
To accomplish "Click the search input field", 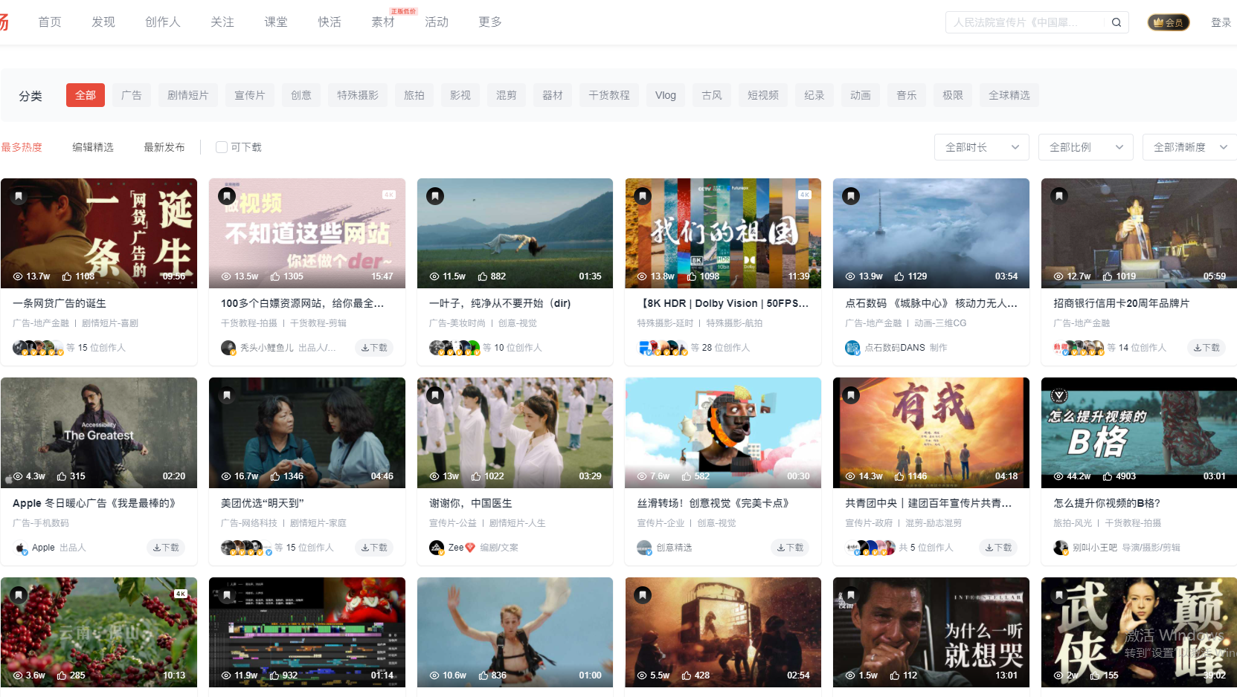I will click(1026, 22).
